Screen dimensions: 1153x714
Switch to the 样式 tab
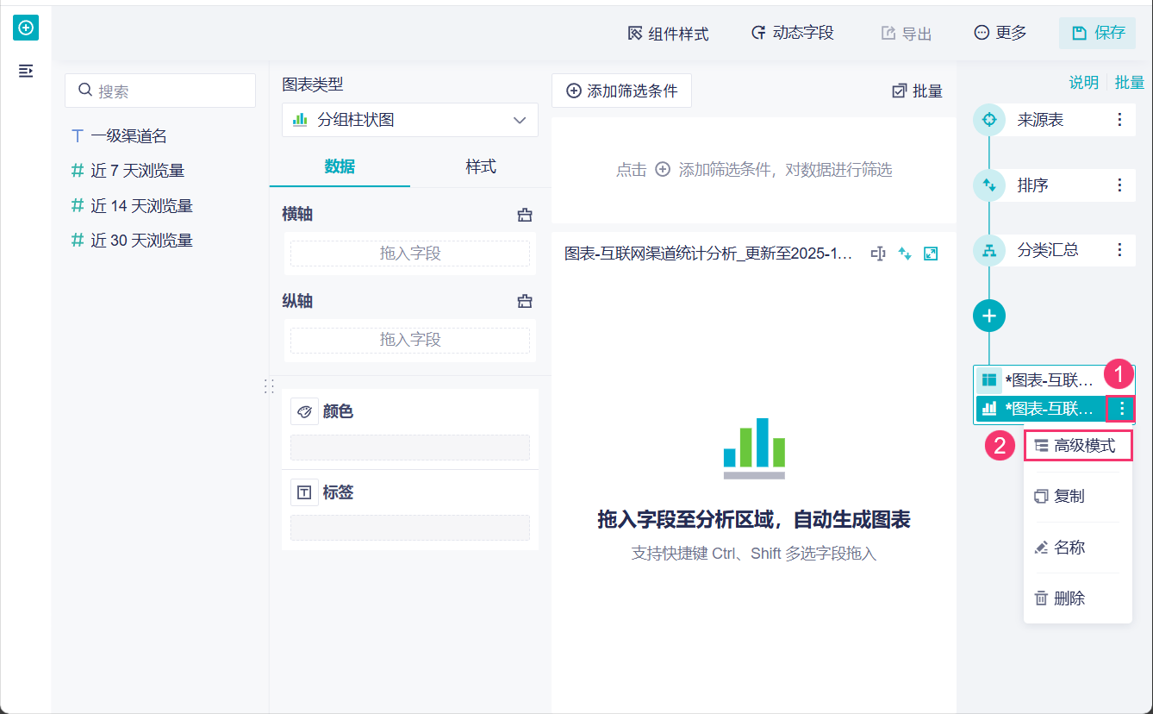click(x=480, y=167)
